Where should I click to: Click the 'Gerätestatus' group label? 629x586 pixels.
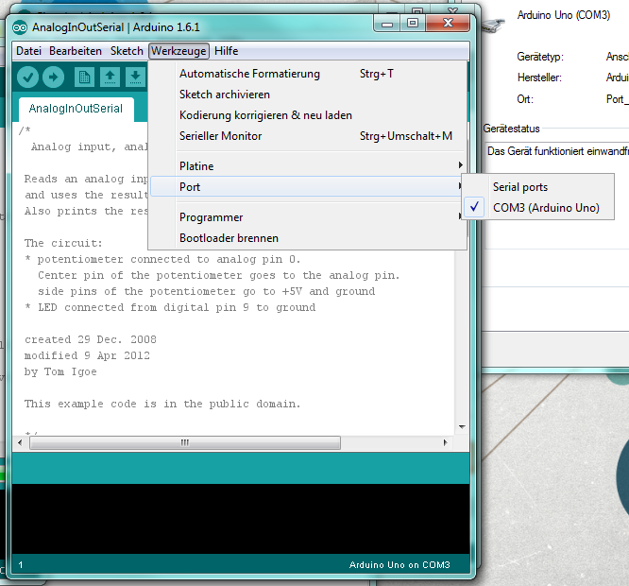[512, 129]
